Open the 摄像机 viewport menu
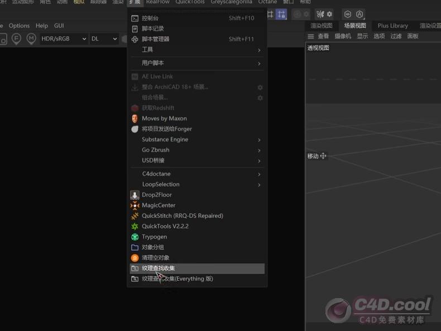The image size is (441, 331). (343, 36)
